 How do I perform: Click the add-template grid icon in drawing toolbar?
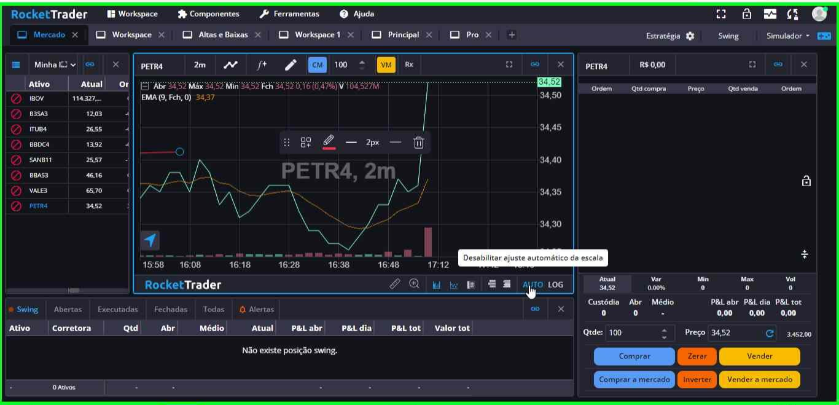pos(306,143)
